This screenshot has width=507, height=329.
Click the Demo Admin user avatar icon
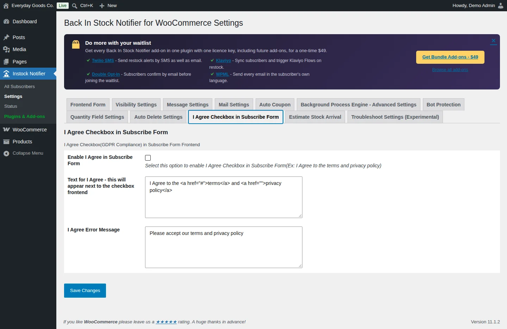pos(501,6)
